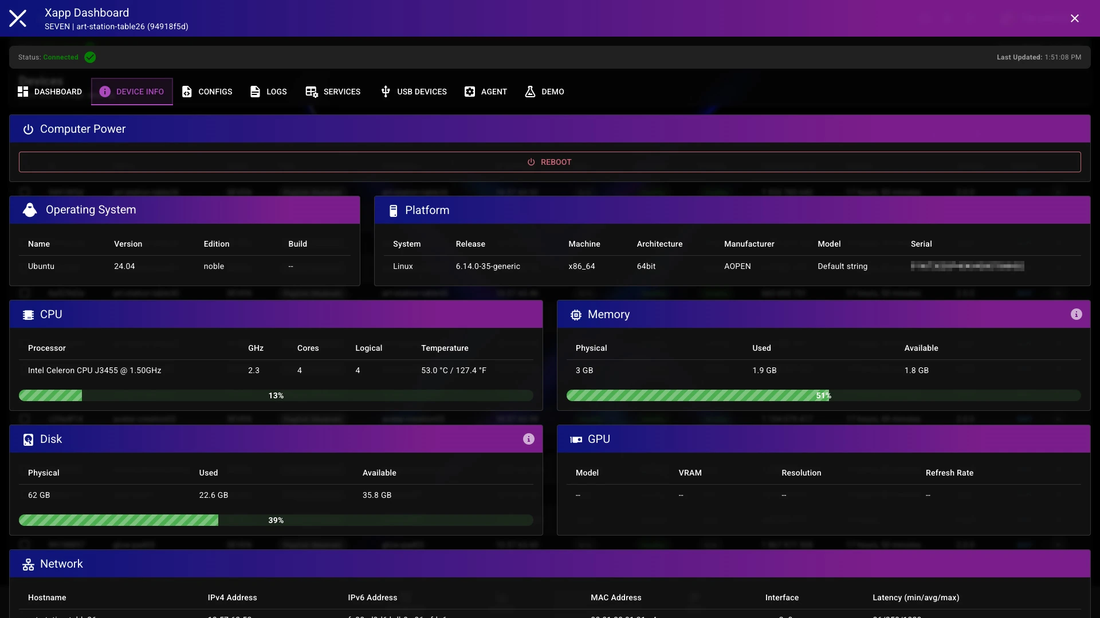This screenshot has height=618, width=1100.
Task: Click the Network panel icon
Action: pyautogui.click(x=28, y=565)
